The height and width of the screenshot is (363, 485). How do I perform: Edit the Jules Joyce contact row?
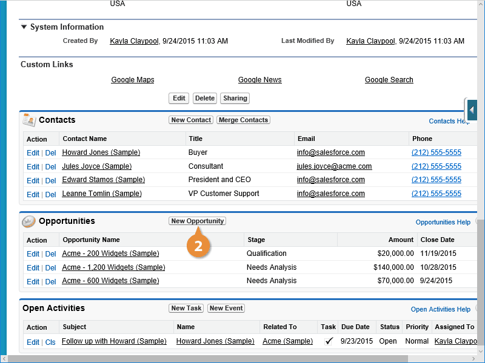click(33, 167)
